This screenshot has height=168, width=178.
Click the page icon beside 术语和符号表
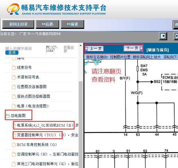click(14, 77)
